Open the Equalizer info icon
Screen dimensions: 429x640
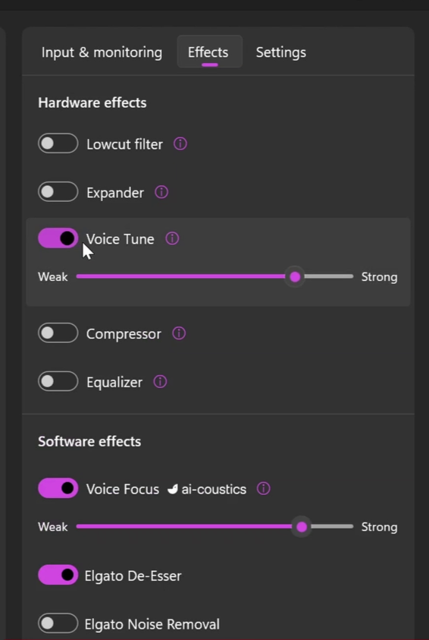[160, 382]
